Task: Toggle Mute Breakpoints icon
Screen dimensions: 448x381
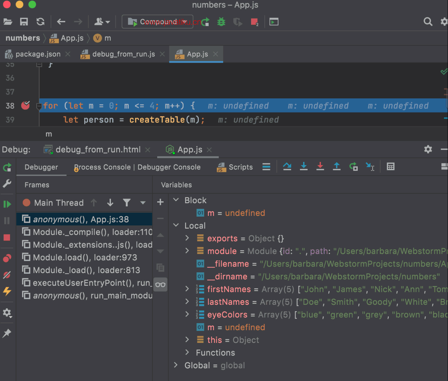Action: pyautogui.click(x=7, y=275)
